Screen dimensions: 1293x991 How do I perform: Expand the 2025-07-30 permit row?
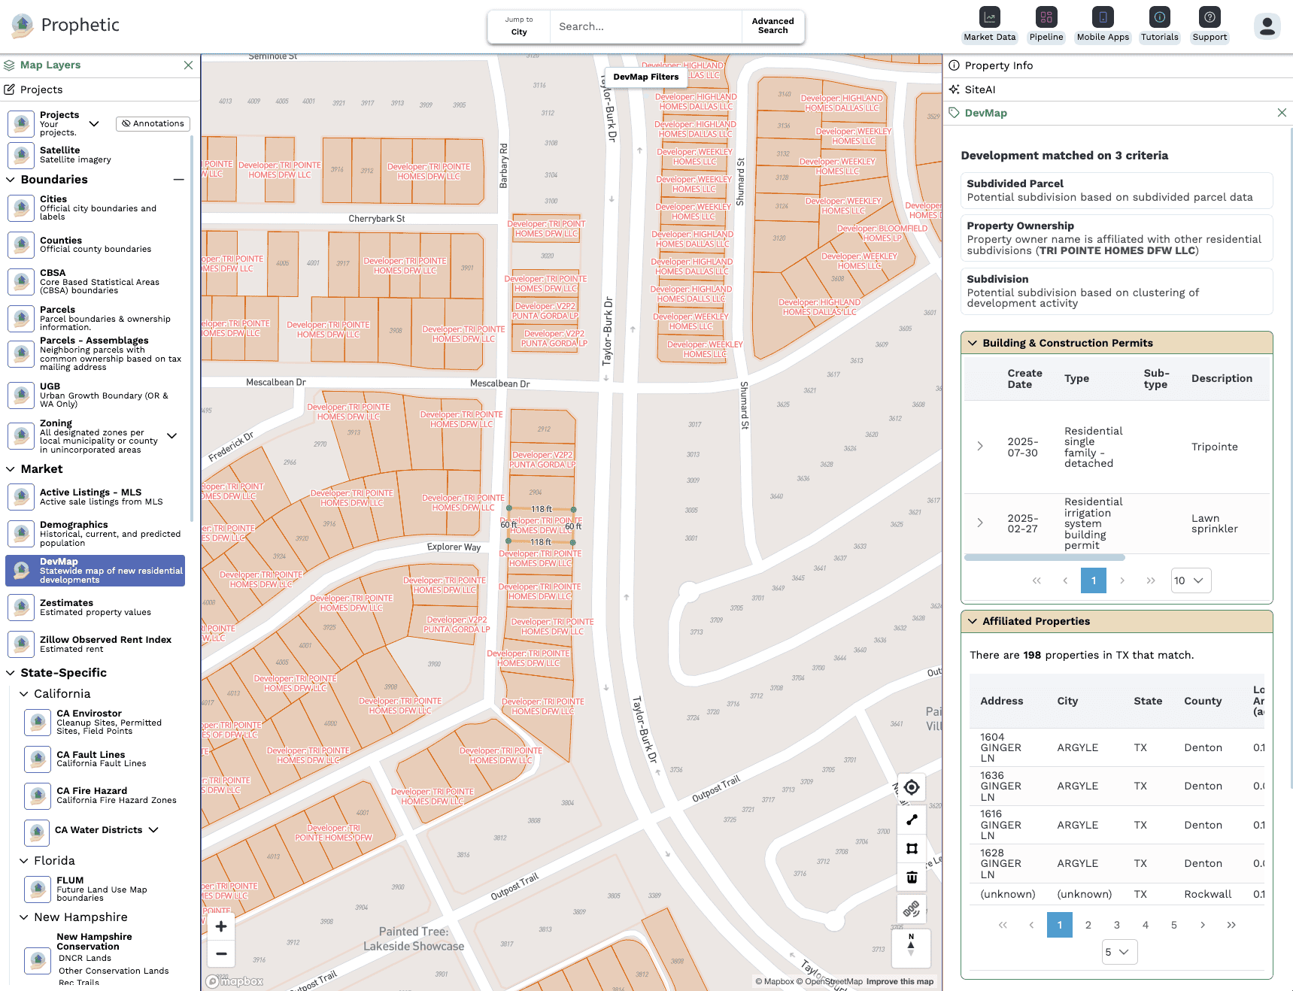click(980, 447)
